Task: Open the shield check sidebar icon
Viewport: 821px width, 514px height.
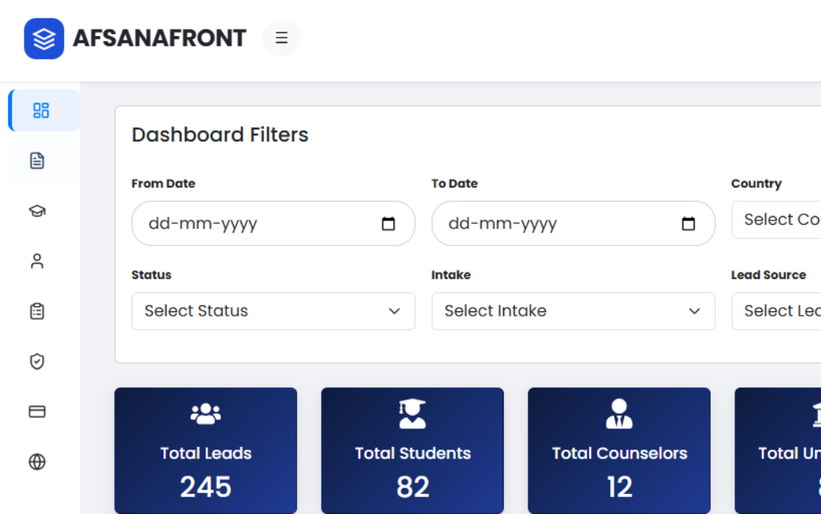Action: 37,361
